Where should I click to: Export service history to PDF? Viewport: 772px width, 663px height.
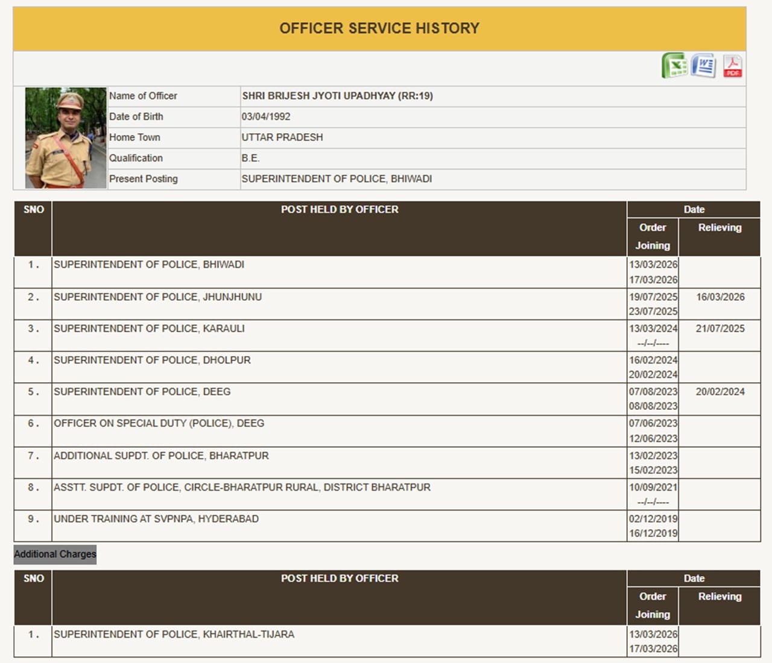tap(732, 66)
